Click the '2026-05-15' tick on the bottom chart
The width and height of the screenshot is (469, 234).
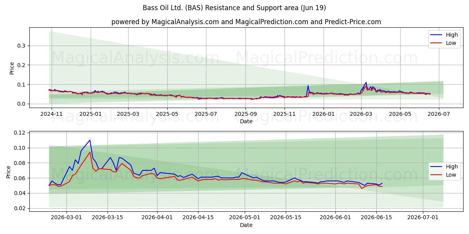click(286, 217)
